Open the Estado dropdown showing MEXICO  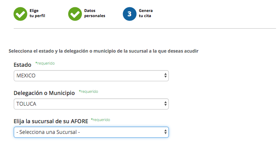click(91, 76)
